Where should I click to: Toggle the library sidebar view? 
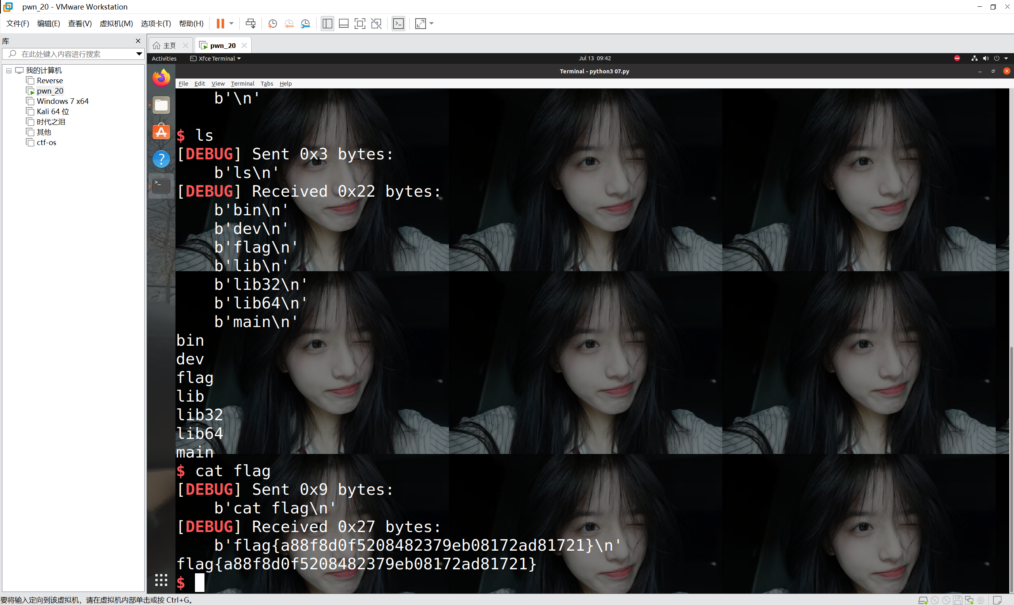point(327,24)
